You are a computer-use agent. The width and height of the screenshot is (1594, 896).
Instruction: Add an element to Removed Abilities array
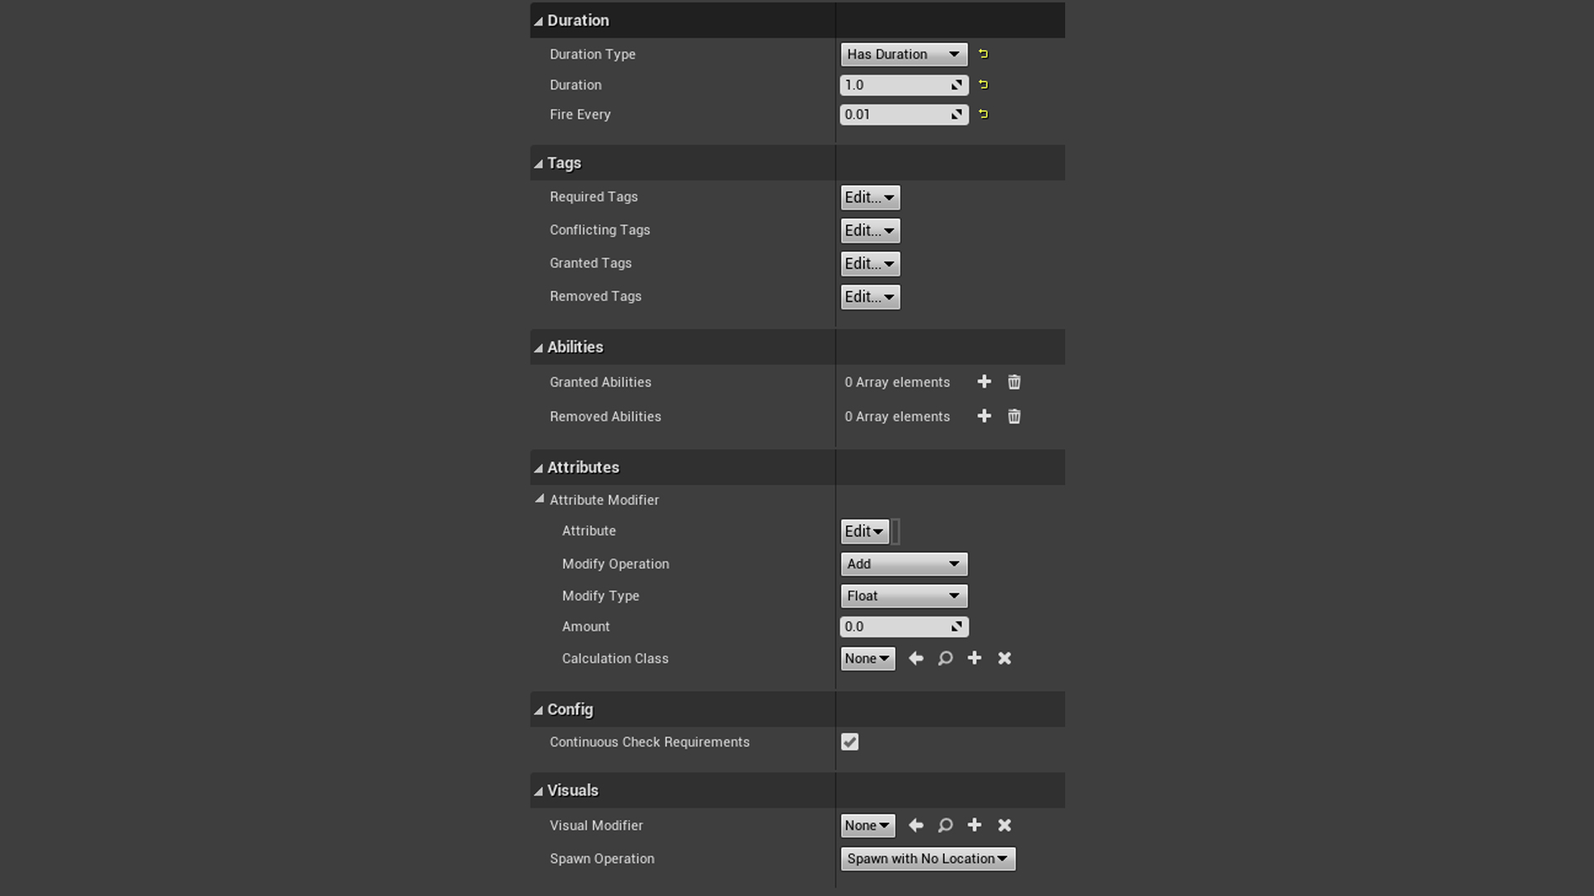click(984, 416)
